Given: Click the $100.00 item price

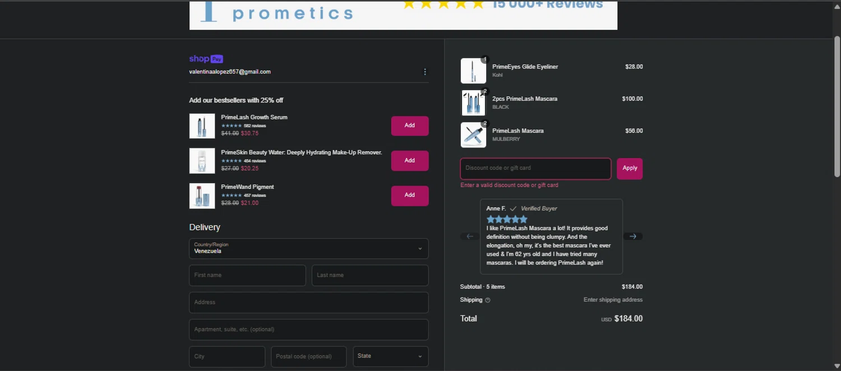Looking at the screenshot, I should coord(632,99).
